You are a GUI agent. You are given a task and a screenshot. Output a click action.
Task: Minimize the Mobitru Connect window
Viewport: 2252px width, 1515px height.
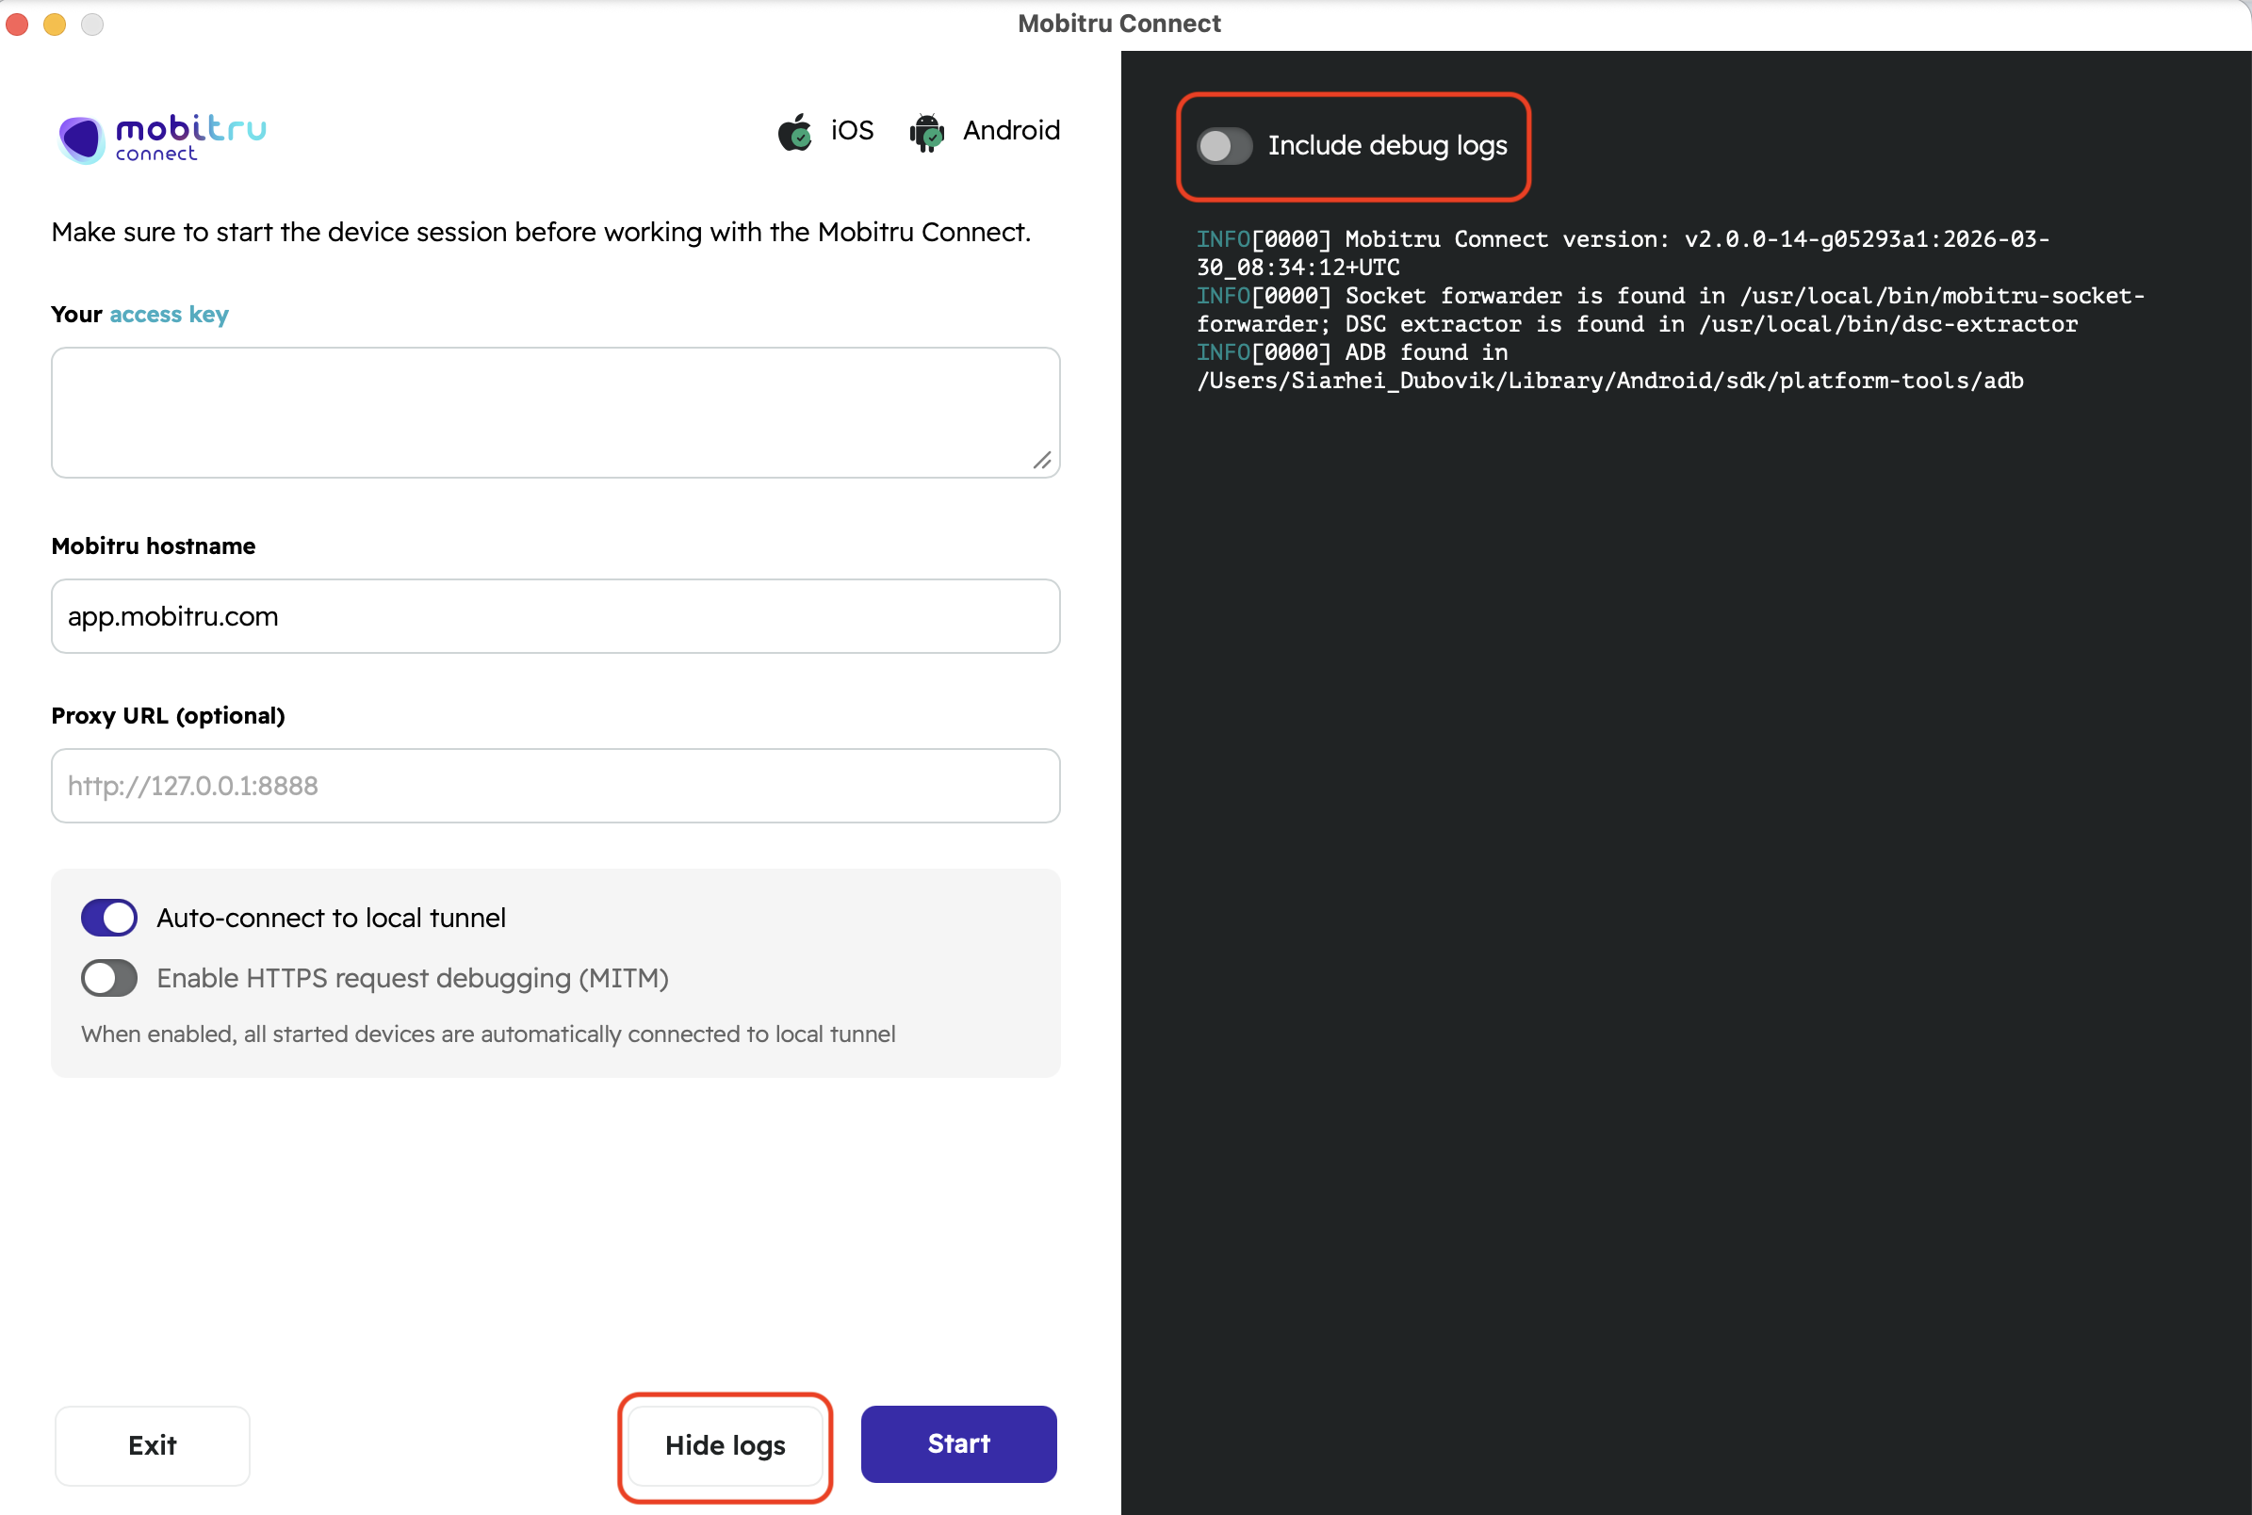tap(54, 24)
